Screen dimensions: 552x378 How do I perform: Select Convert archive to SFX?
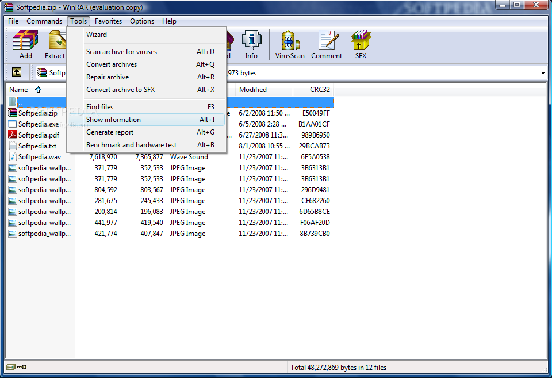pyautogui.click(x=147, y=90)
